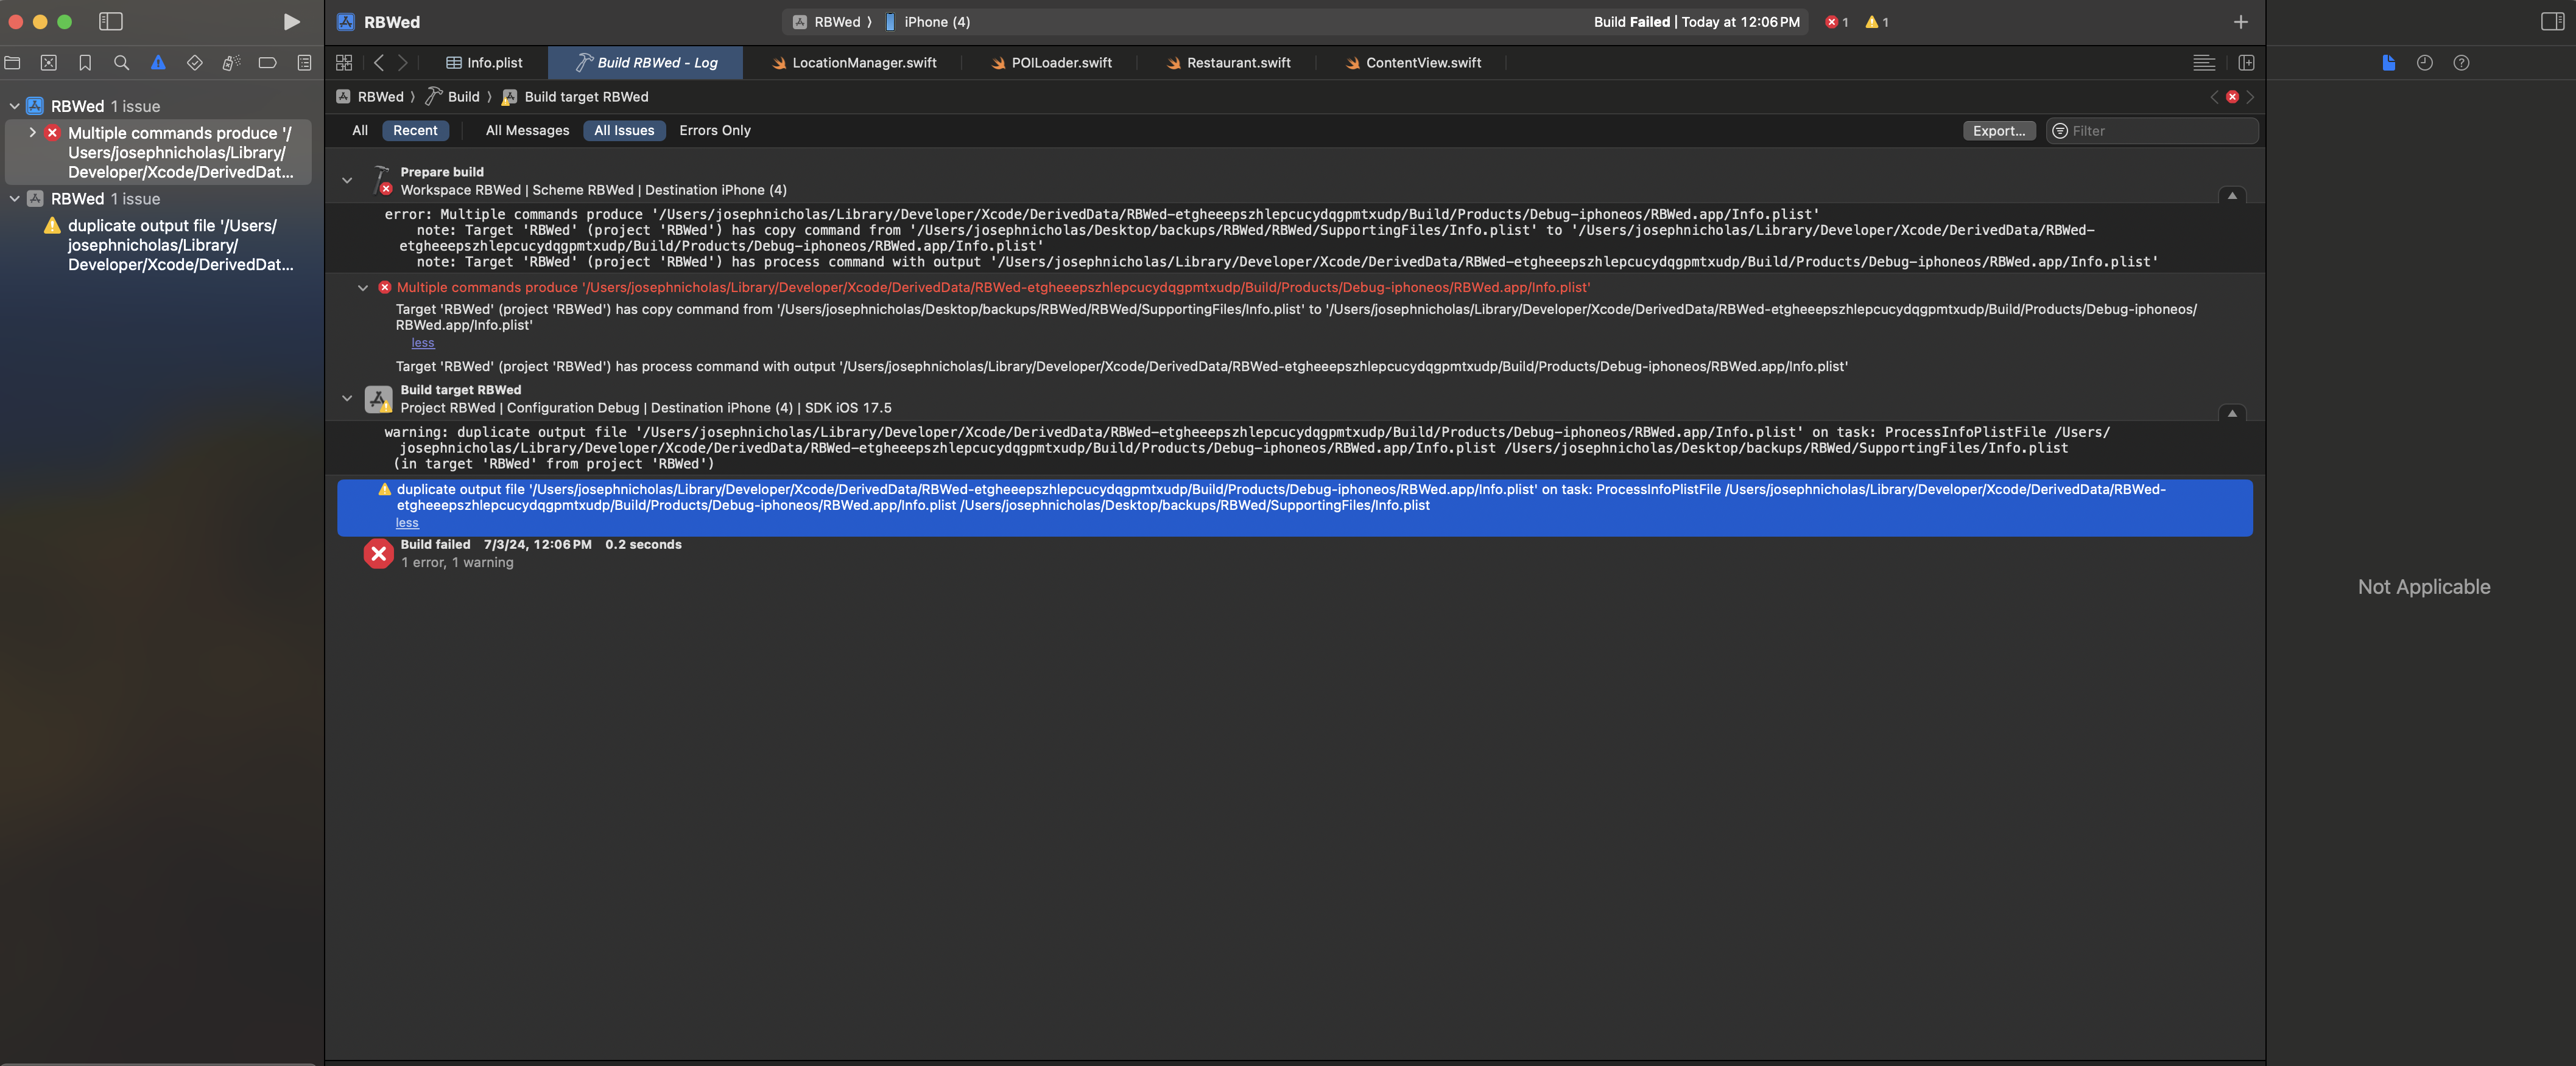
Task: Choose the iPhone (4) run destination
Action: click(927, 22)
